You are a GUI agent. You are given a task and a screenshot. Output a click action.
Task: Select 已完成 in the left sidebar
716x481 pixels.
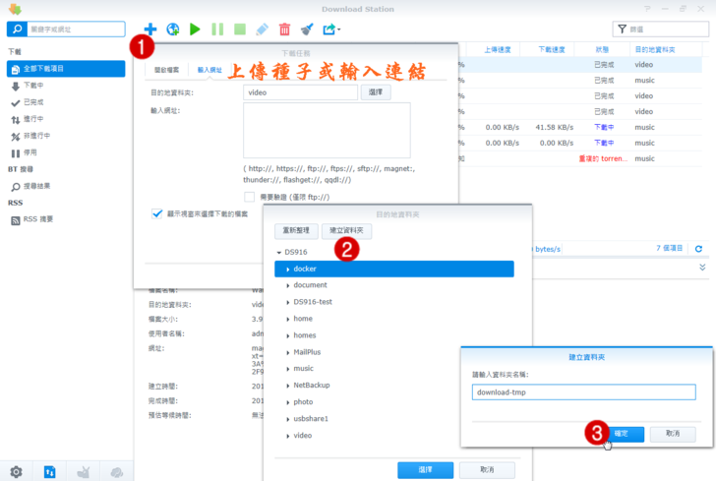(x=36, y=101)
